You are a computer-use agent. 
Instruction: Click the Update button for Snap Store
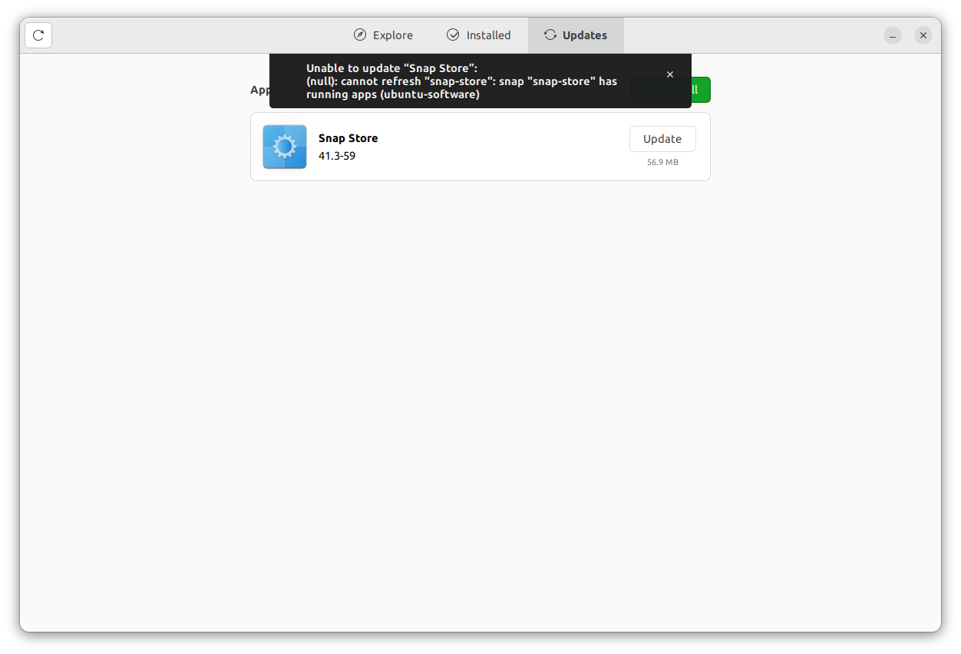pyautogui.click(x=662, y=139)
